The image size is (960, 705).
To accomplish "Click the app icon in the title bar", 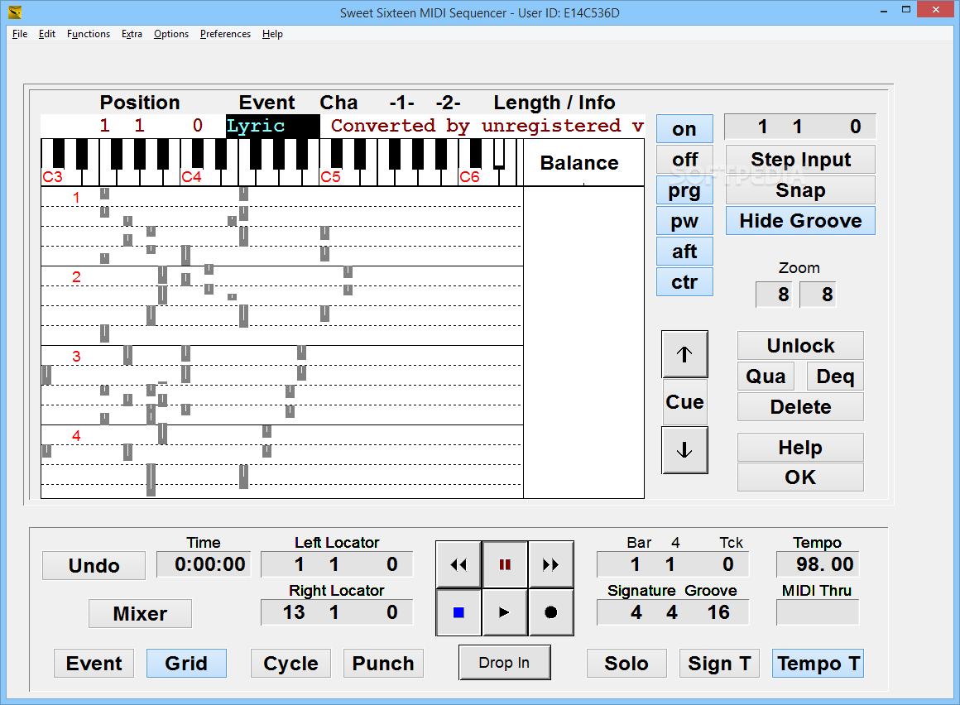I will 15,12.
